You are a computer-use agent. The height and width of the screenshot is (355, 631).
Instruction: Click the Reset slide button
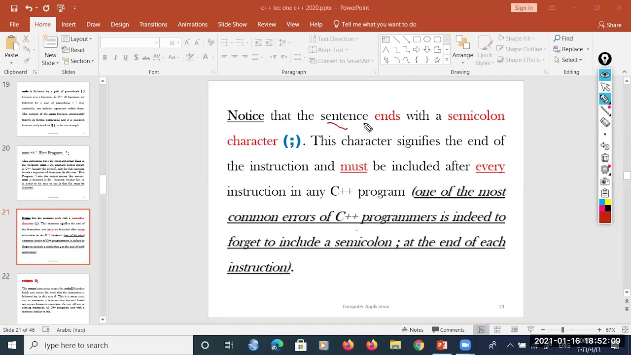[73, 50]
